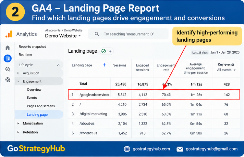Click gostrategyhub@gmail.com email link
This screenshot has height=157, width=244.
[x=212, y=149]
